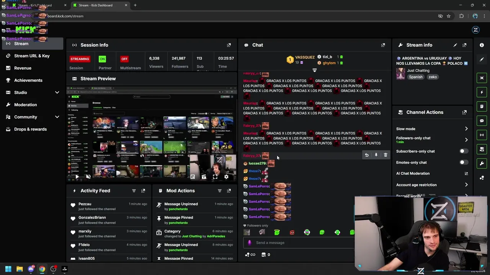
Task: Pop out the Mod Actions panel
Action: point(229,191)
